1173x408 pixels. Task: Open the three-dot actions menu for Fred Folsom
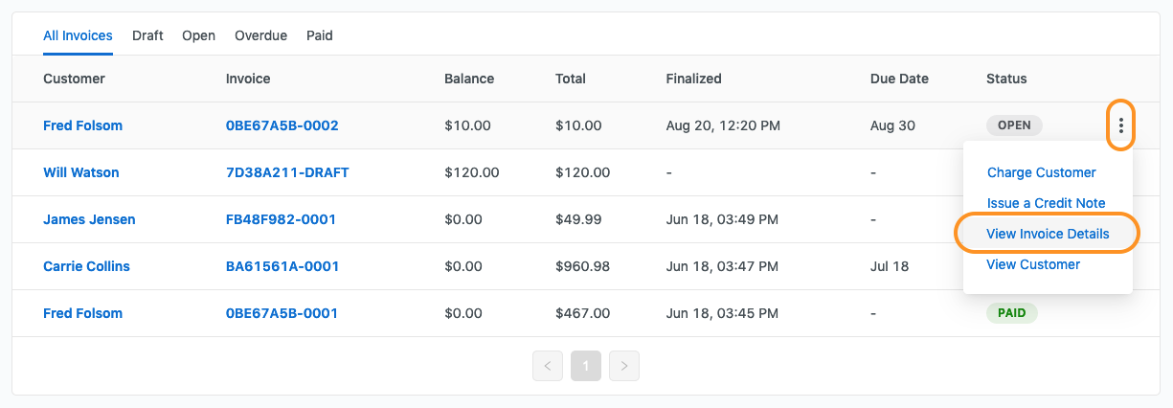tap(1120, 125)
